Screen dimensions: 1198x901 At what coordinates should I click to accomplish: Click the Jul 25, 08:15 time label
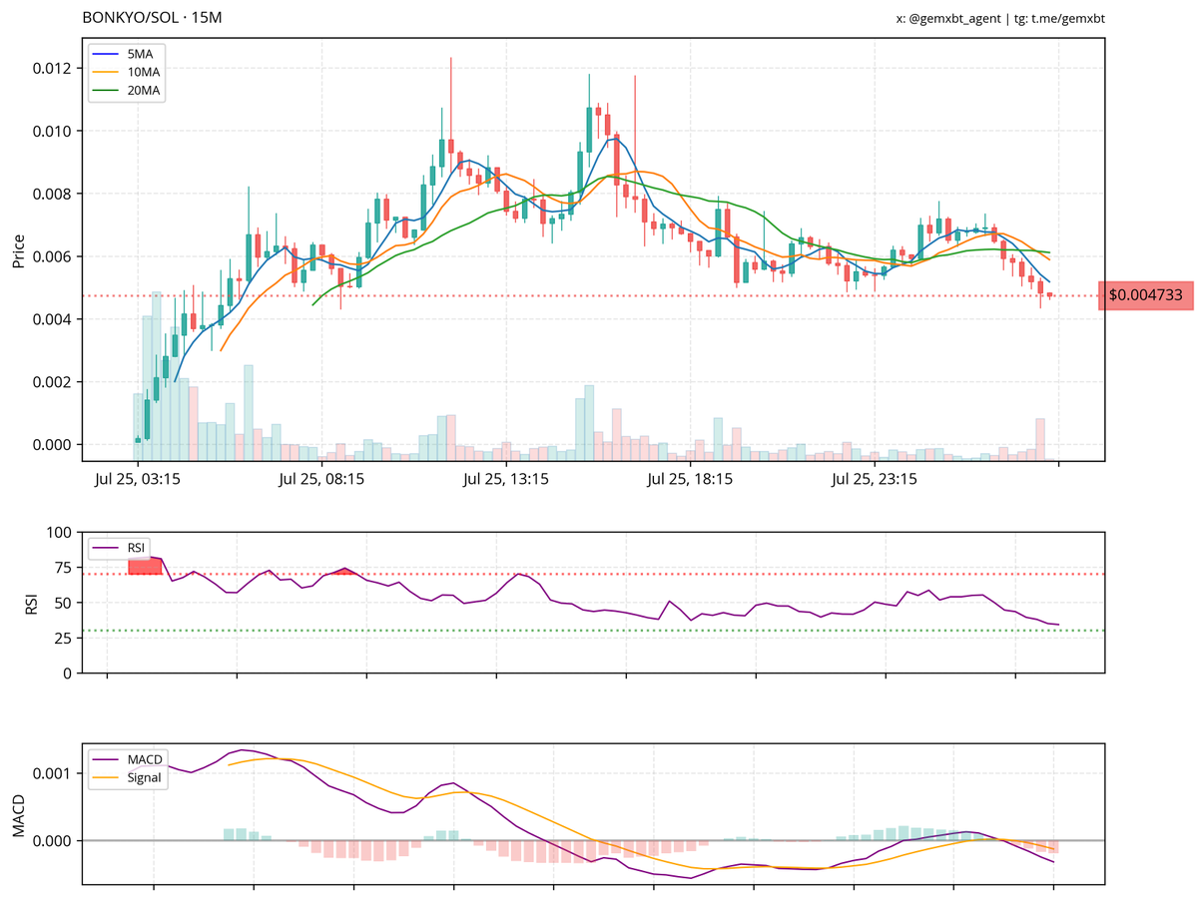tap(321, 479)
